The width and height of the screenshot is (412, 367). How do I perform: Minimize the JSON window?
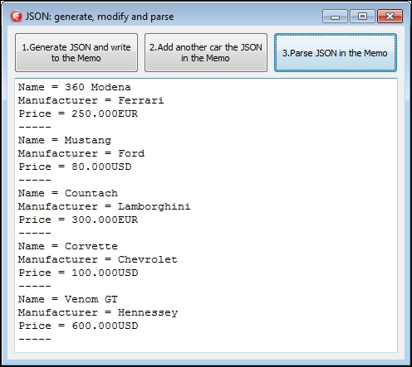(x=335, y=17)
